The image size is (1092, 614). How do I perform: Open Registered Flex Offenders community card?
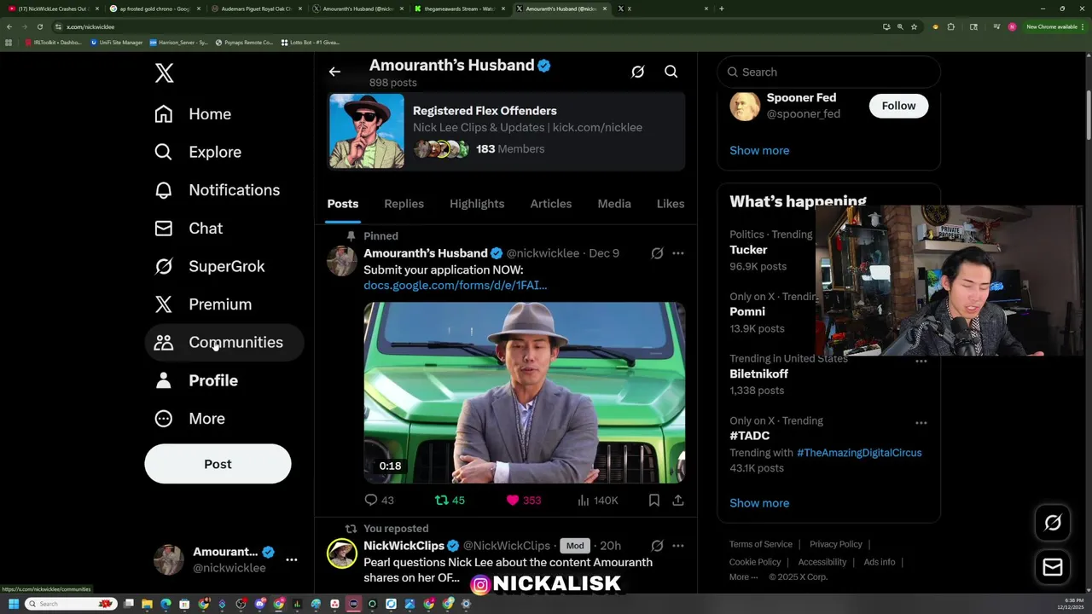[506, 130]
